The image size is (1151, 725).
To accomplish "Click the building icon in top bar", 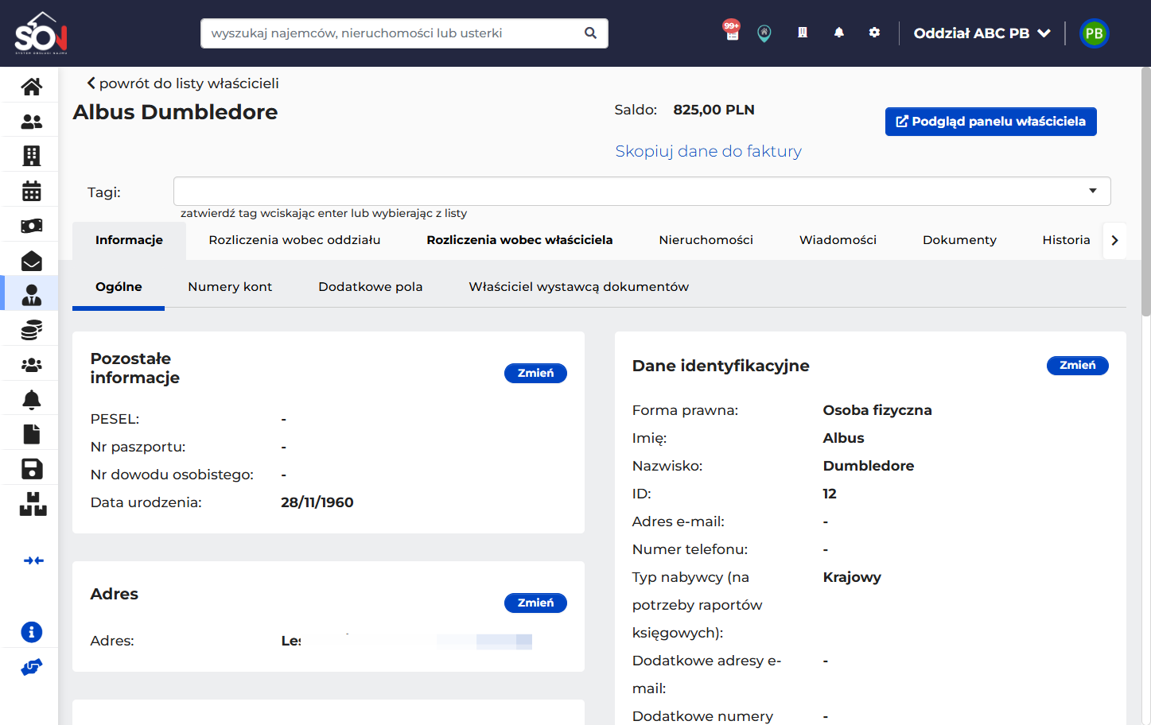I will click(x=803, y=33).
